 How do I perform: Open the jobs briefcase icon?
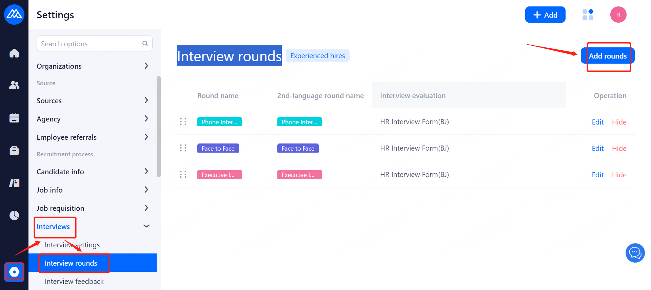pyautogui.click(x=14, y=150)
